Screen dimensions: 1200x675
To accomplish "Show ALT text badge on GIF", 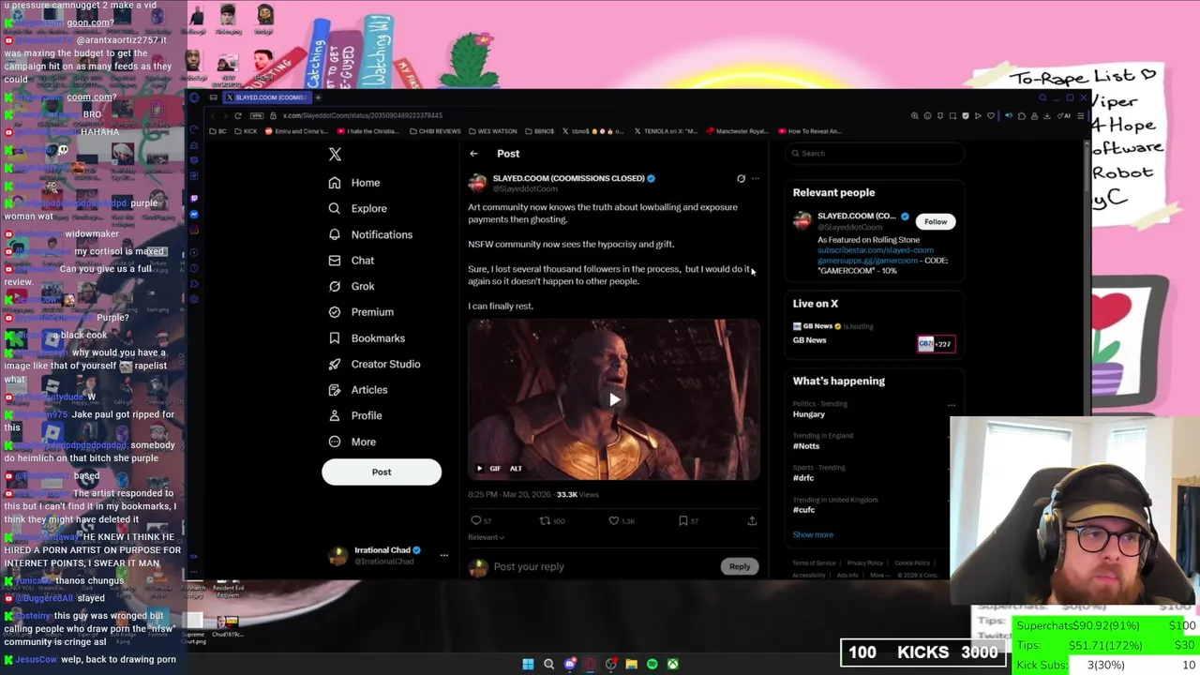I will click(516, 468).
